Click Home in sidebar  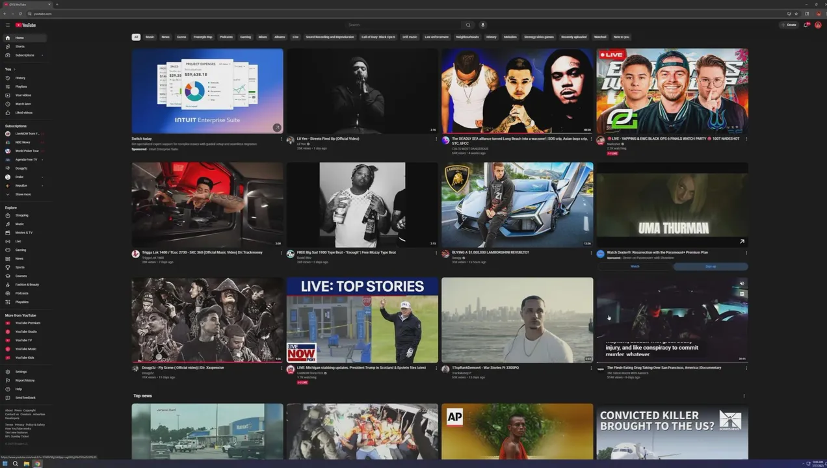[x=25, y=38]
